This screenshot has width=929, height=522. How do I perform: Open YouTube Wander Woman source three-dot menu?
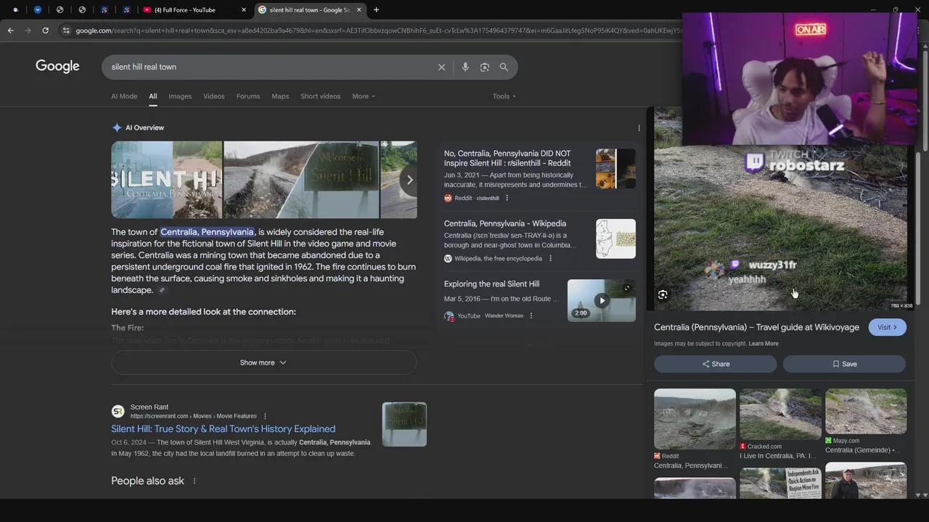(531, 315)
